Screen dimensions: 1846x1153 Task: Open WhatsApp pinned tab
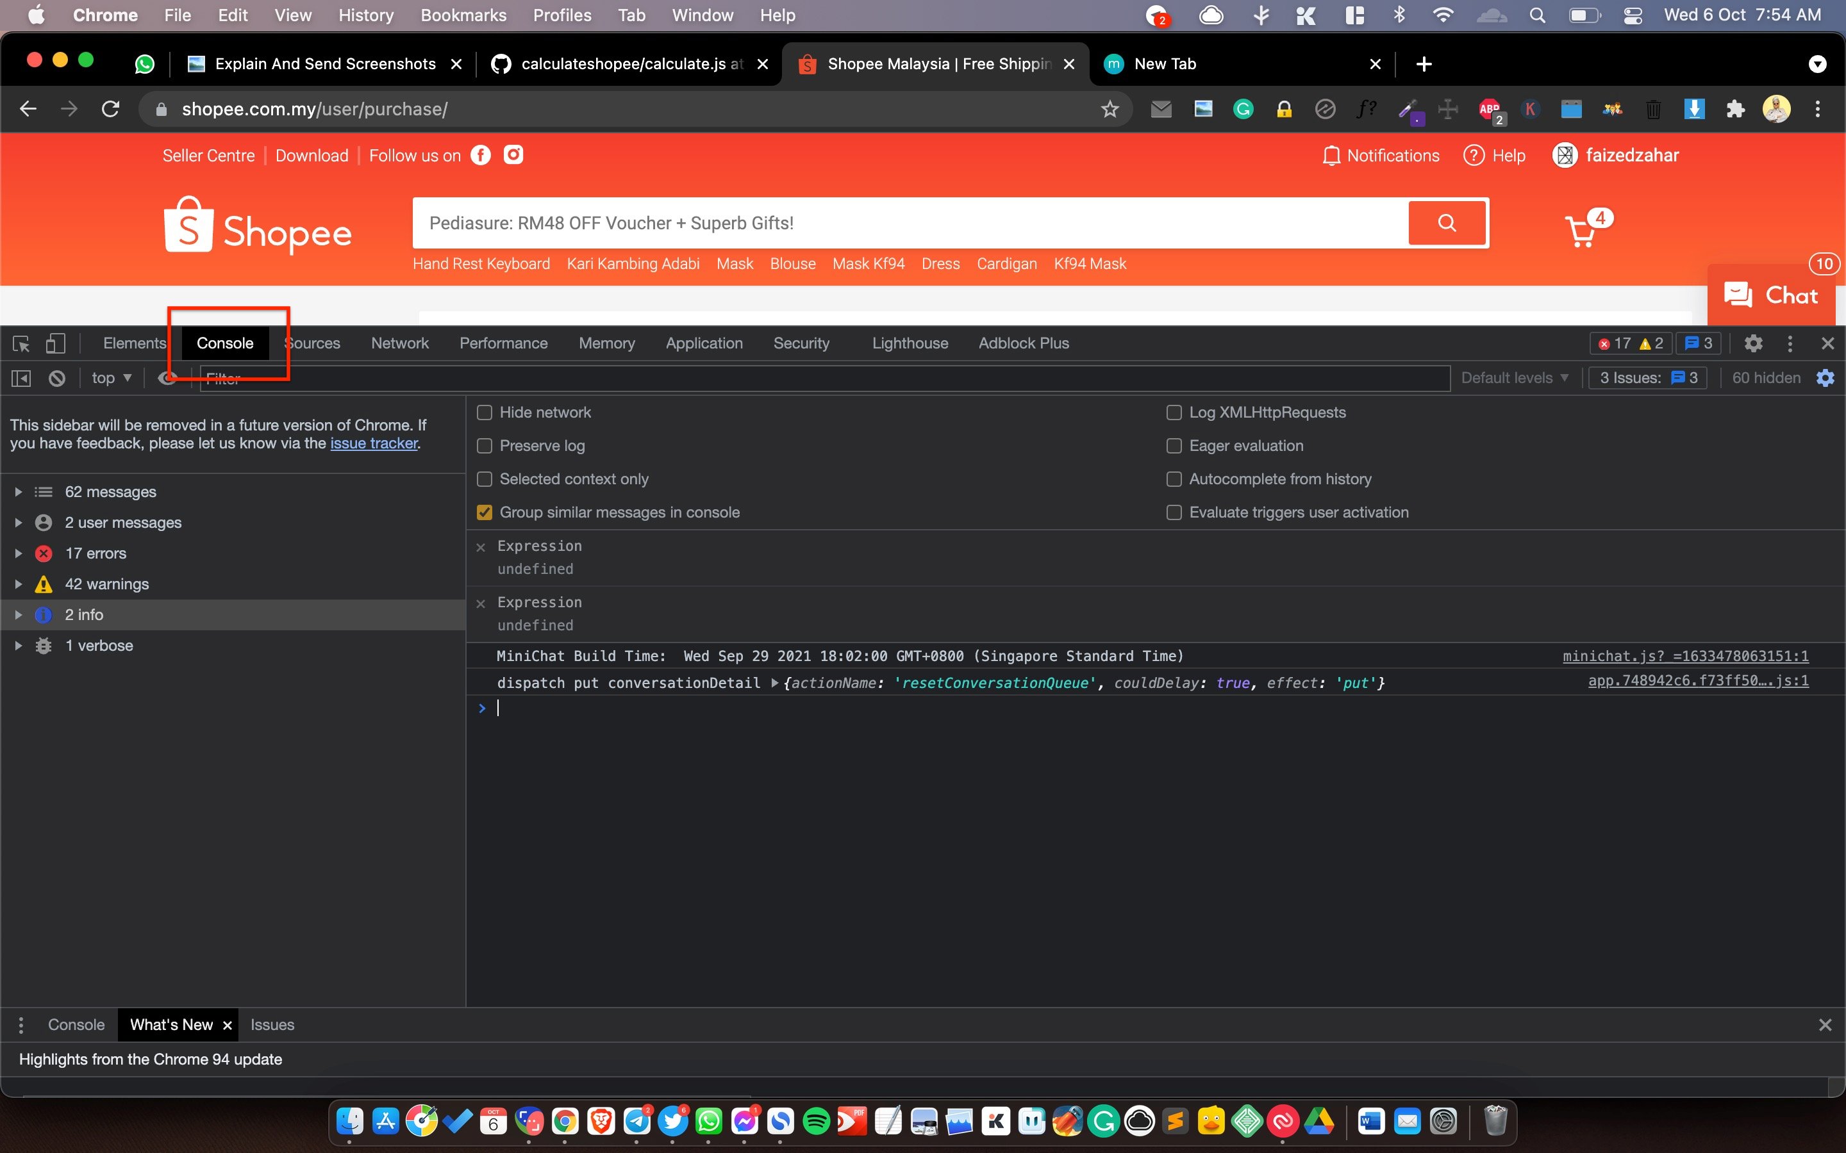click(x=144, y=64)
